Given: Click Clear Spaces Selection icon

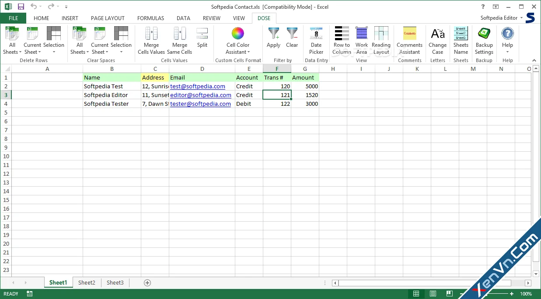Looking at the screenshot, I should coord(121,33).
